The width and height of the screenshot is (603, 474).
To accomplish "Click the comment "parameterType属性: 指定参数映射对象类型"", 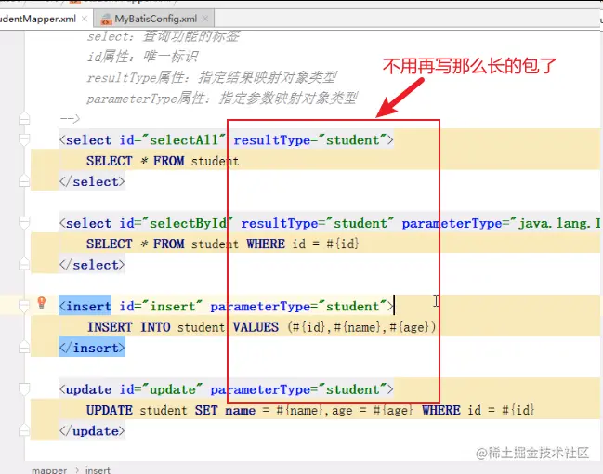I will click(x=222, y=99).
